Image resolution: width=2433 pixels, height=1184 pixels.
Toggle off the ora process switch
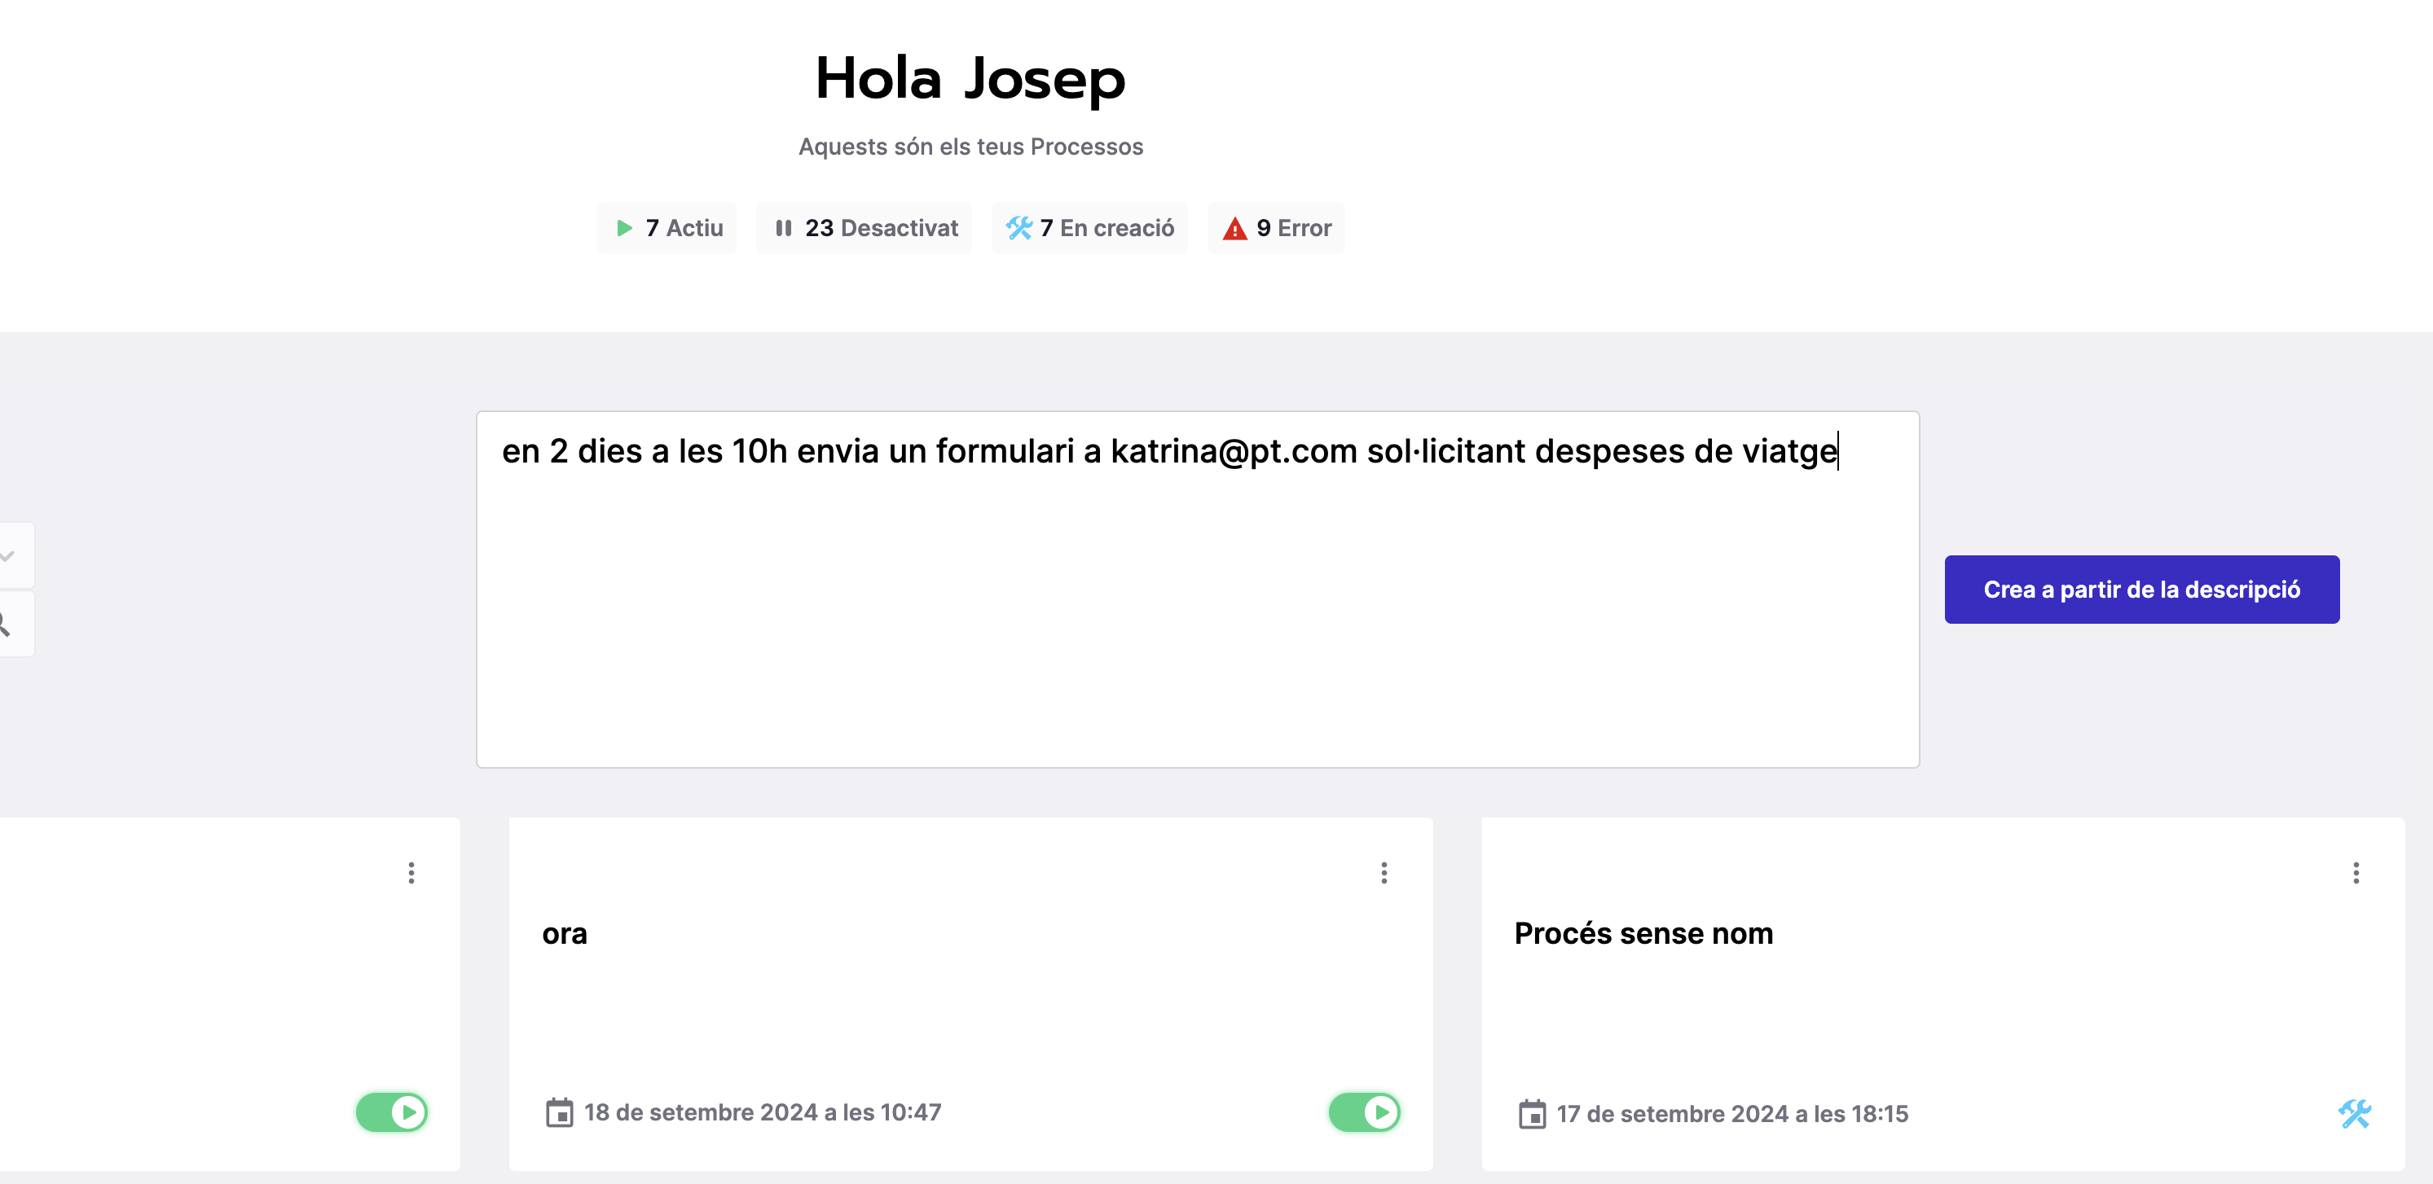click(x=1364, y=1112)
